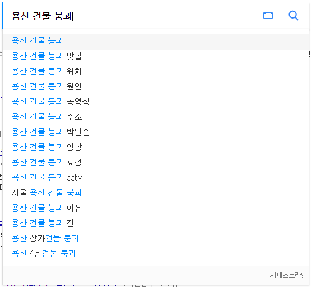The height and width of the screenshot is (288, 312).
Task: Pick suggestion 용산 상가건물 붕괴
Action: tap(155, 238)
